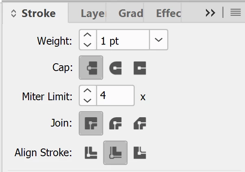This screenshot has height=172, width=245.
Task: Select the Projecting Cap option
Action: [x=140, y=67]
